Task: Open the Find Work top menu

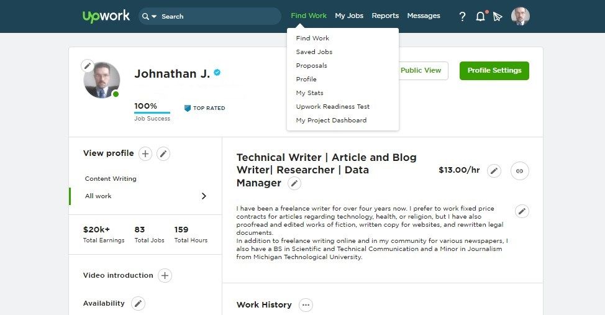Action: (x=309, y=16)
